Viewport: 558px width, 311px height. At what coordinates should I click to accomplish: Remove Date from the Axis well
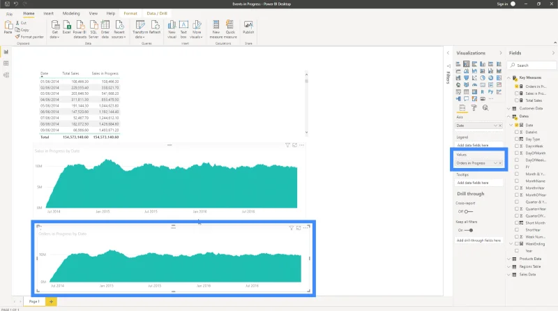click(x=500, y=126)
